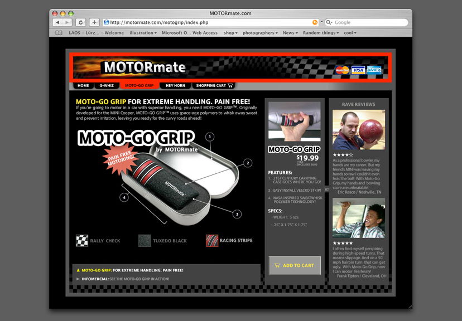Add a bookmark with the plus button
The width and height of the screenshot is (462, 321).
pos(94,22)
